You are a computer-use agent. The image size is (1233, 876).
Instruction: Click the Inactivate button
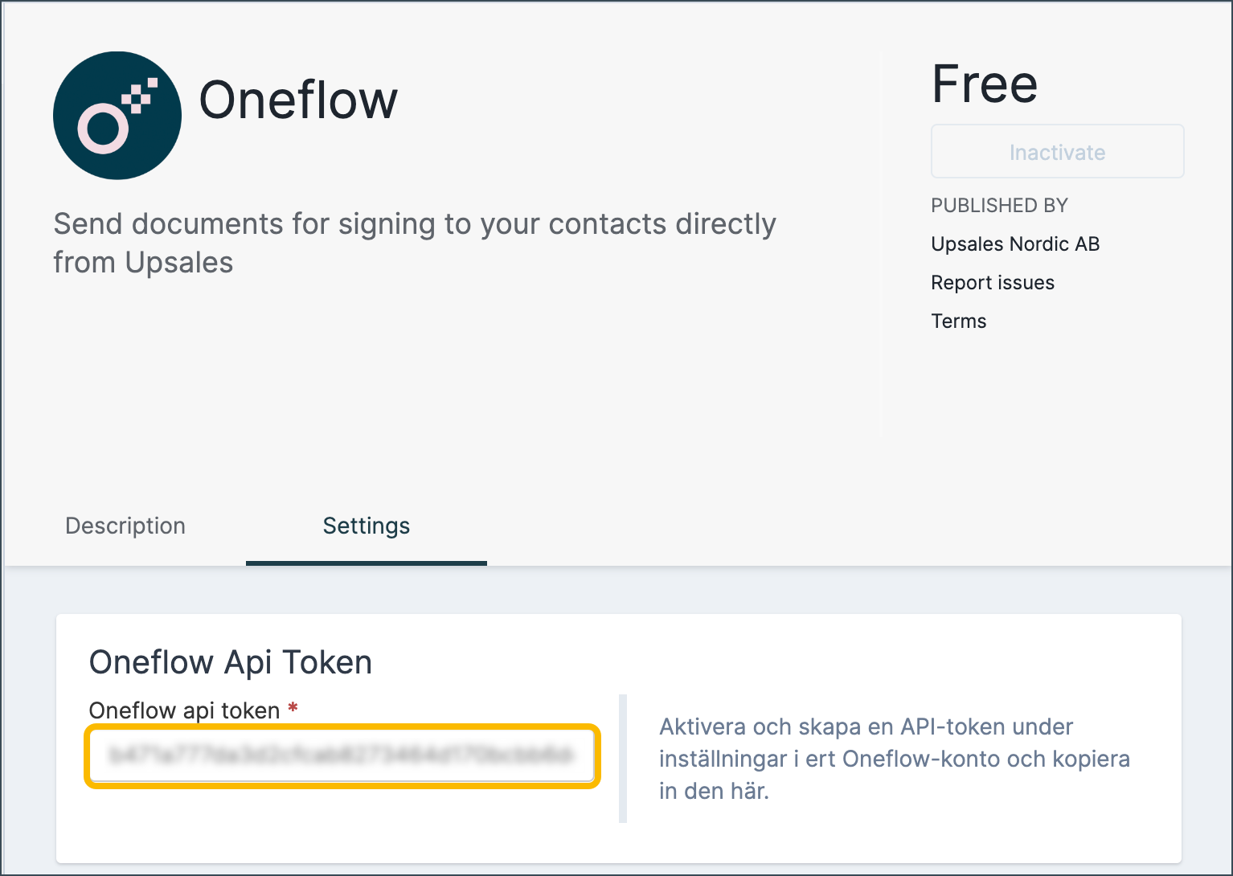1056,151
